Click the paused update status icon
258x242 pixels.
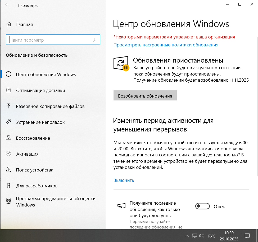[x=121, y=64]
